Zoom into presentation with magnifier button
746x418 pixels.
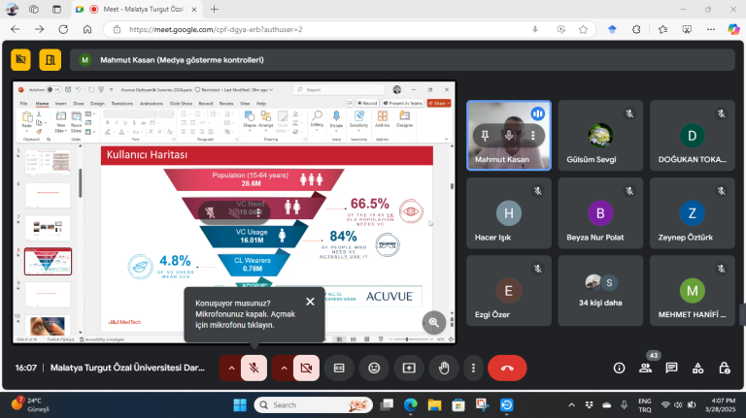click(x=434, y=321)
